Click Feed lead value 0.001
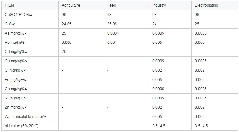Viewport: 239px width, 132px height. coord(112,43)
